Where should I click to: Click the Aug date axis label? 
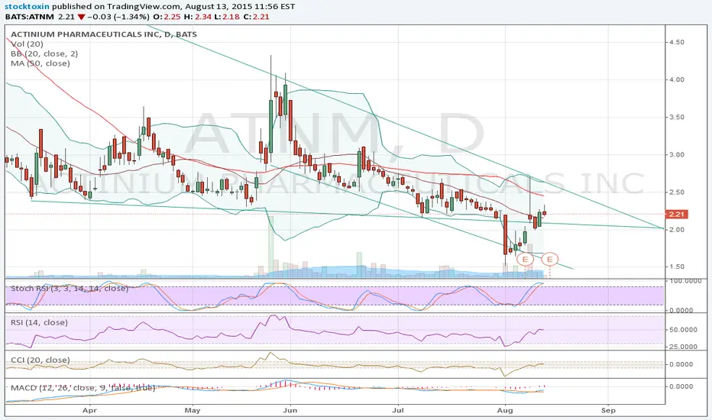tap(505, 410)
